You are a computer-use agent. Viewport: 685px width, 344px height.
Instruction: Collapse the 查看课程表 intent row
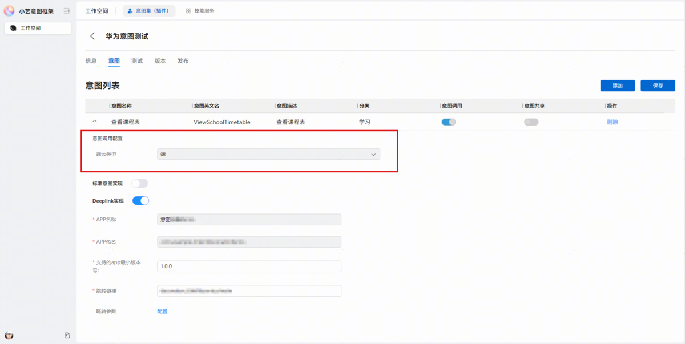click(x=95, y=122)
